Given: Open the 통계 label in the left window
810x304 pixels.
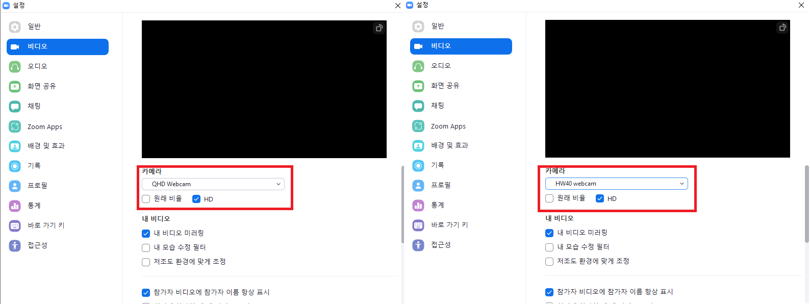Looking at the screenshot, I should [34, 206].
